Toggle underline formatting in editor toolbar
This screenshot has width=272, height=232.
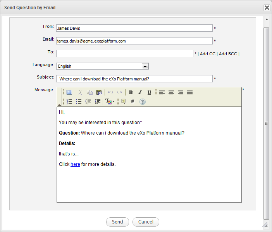pyautogui.click(x=149, y=92)
